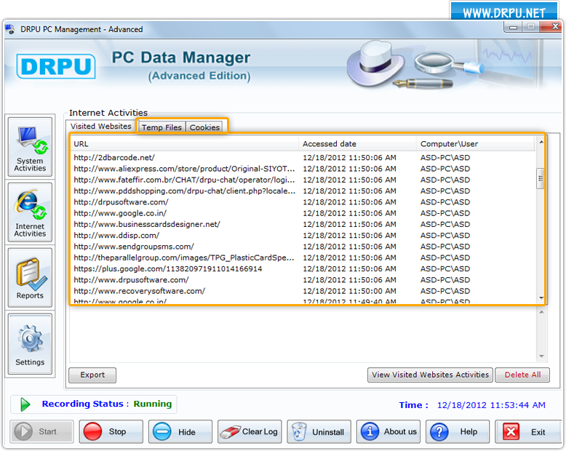Select the aliexpress.com store product row
Screen dimensions: 566x451
pos(303,169)
